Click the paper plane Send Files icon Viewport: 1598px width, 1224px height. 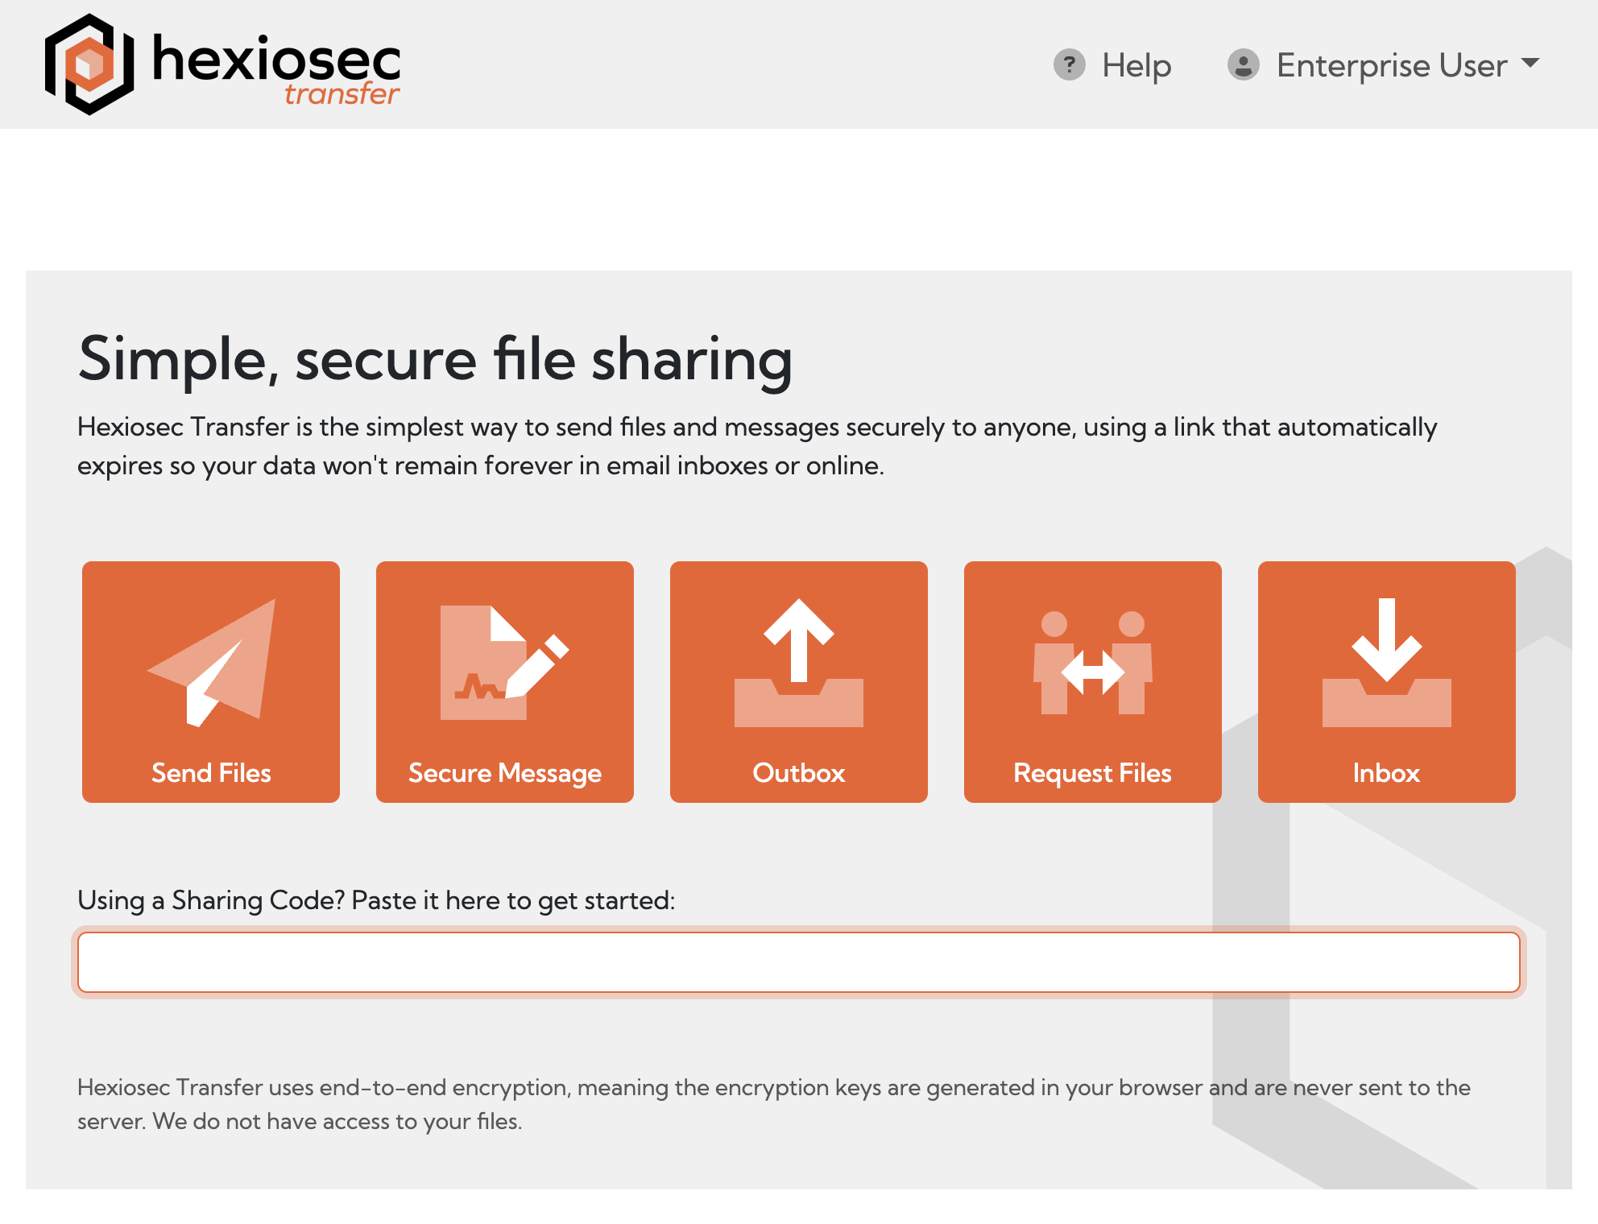pos(211,662)
